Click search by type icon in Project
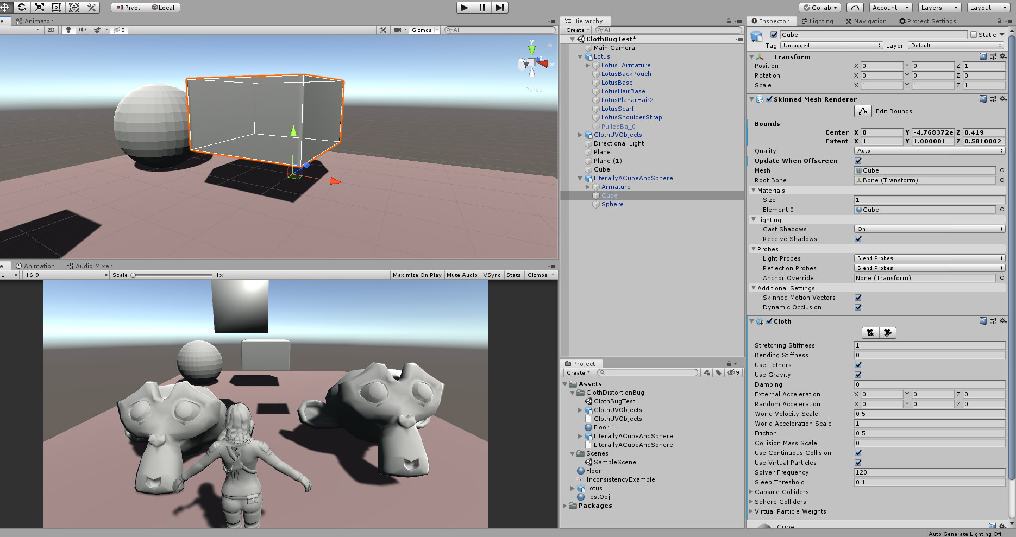Screen dimensions: 1016x537 (706, 372)
